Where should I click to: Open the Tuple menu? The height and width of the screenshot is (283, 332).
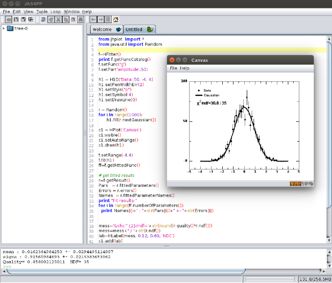tap(42, 11)
